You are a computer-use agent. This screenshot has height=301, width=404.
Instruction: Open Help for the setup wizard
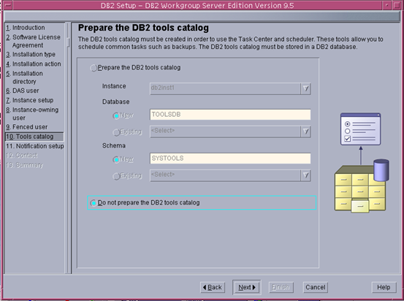384,287
